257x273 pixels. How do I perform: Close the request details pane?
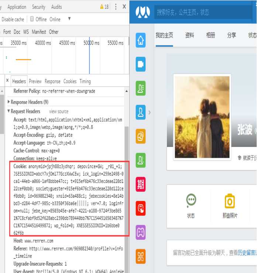point(7,80)
